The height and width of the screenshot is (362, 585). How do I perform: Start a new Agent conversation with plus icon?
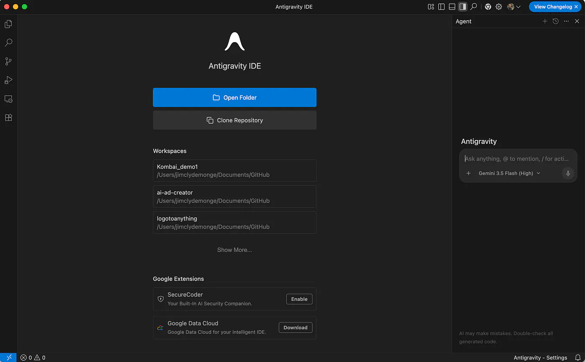545,21
